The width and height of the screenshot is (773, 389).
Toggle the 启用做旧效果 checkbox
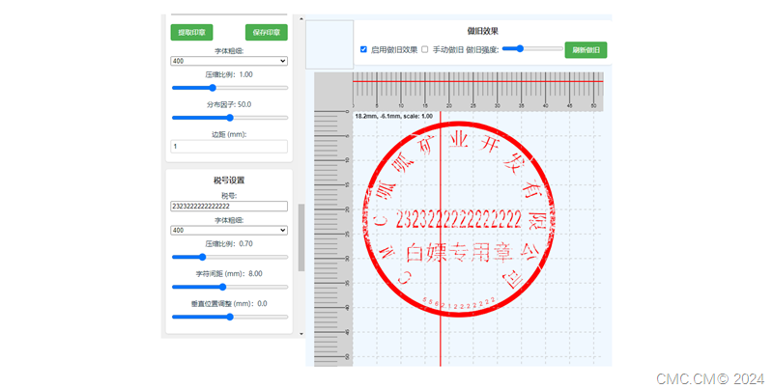[364, 49]
